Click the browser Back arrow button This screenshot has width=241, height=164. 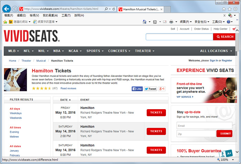coord(7,9)
